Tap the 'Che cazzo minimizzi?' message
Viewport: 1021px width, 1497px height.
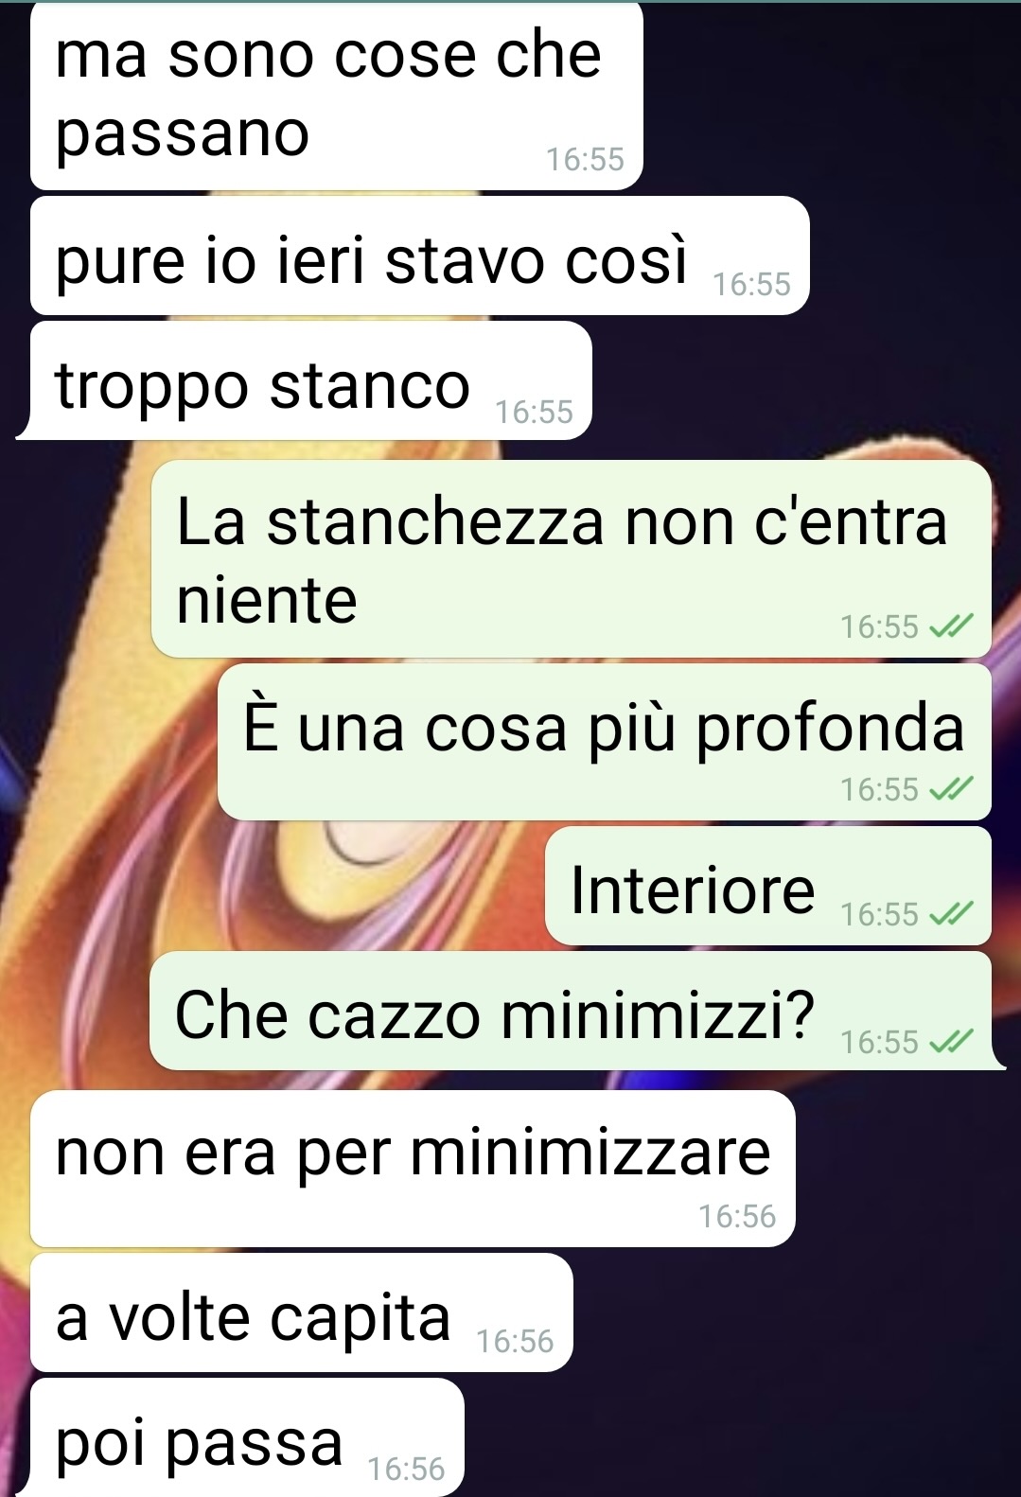click(574, 1012)
